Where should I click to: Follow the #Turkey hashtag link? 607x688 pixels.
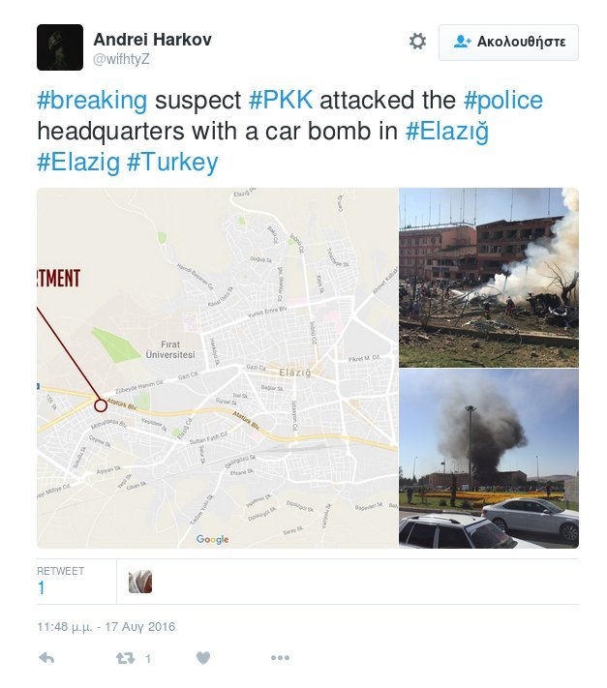(x=172, y=163)
